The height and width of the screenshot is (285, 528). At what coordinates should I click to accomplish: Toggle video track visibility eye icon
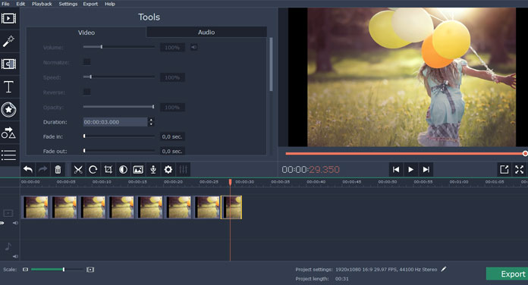pyautogui.click(x=2, y=223)
